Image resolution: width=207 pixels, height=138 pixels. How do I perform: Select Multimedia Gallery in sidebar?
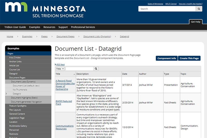(x=18, y=126)
